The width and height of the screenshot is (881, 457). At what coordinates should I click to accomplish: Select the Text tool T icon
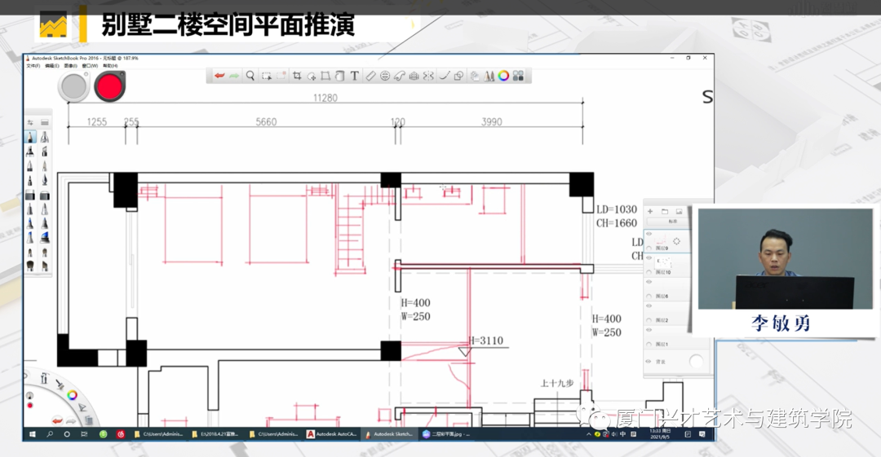pyautogui.click(x=355, y=76)
